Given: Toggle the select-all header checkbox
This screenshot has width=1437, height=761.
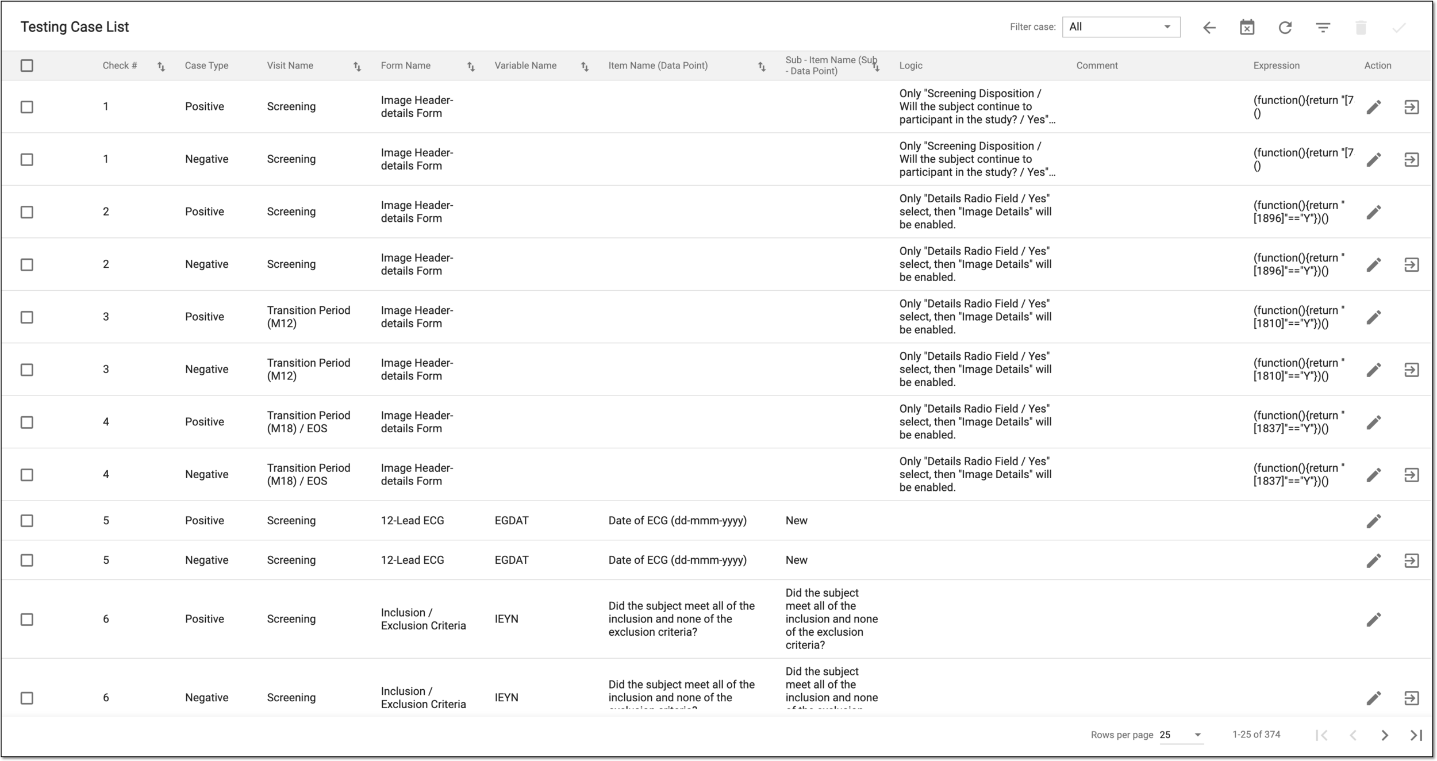Looking at the screenshot, I should pyautogui.click(x=27, y=66).
